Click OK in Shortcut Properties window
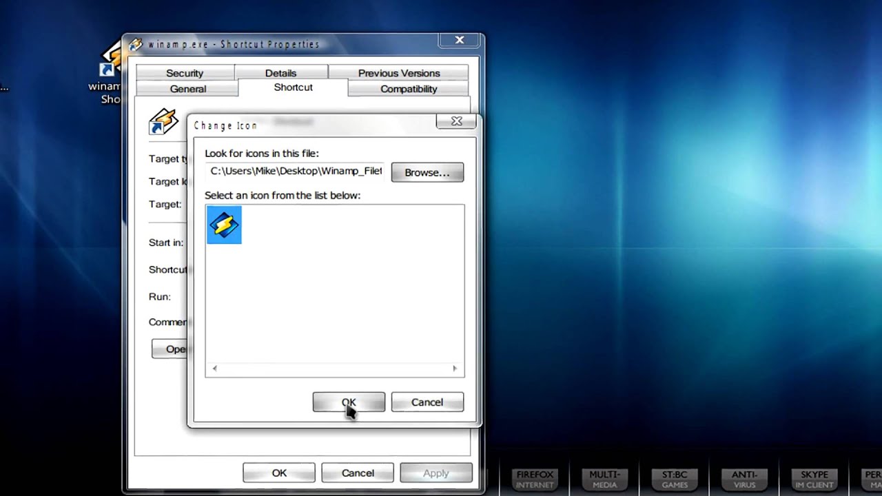 (279, 473)
